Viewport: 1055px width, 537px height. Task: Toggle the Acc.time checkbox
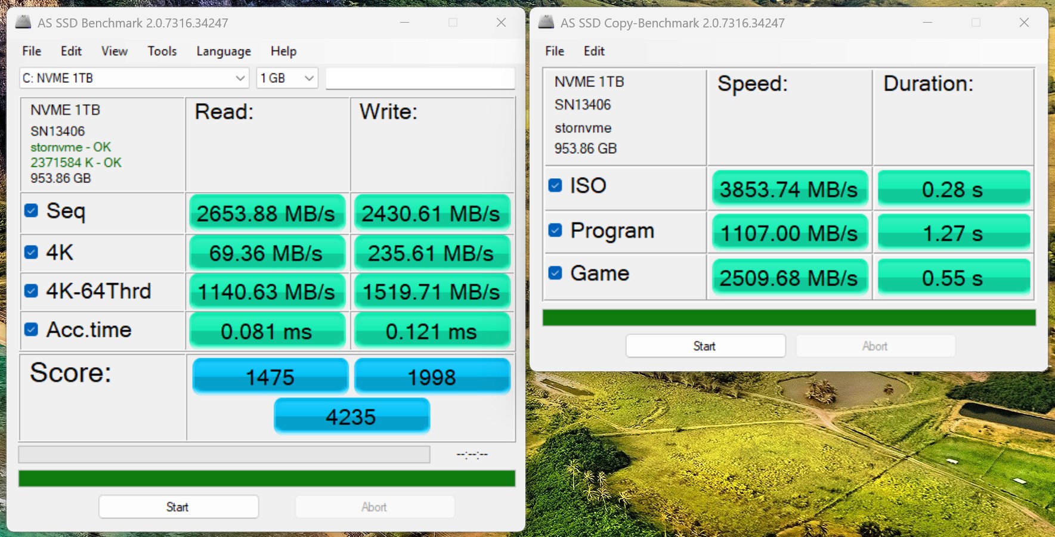coord(32,330)
